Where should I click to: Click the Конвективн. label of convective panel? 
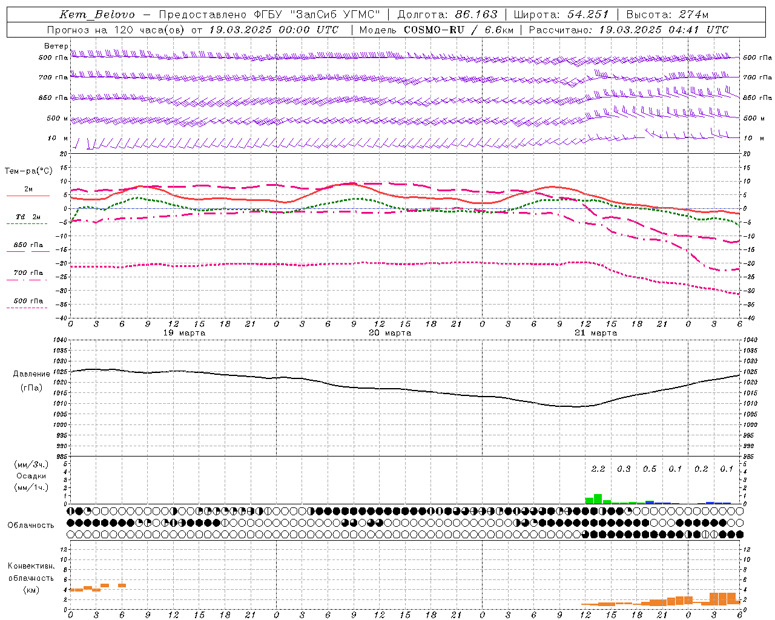click(x=31, y=566)
